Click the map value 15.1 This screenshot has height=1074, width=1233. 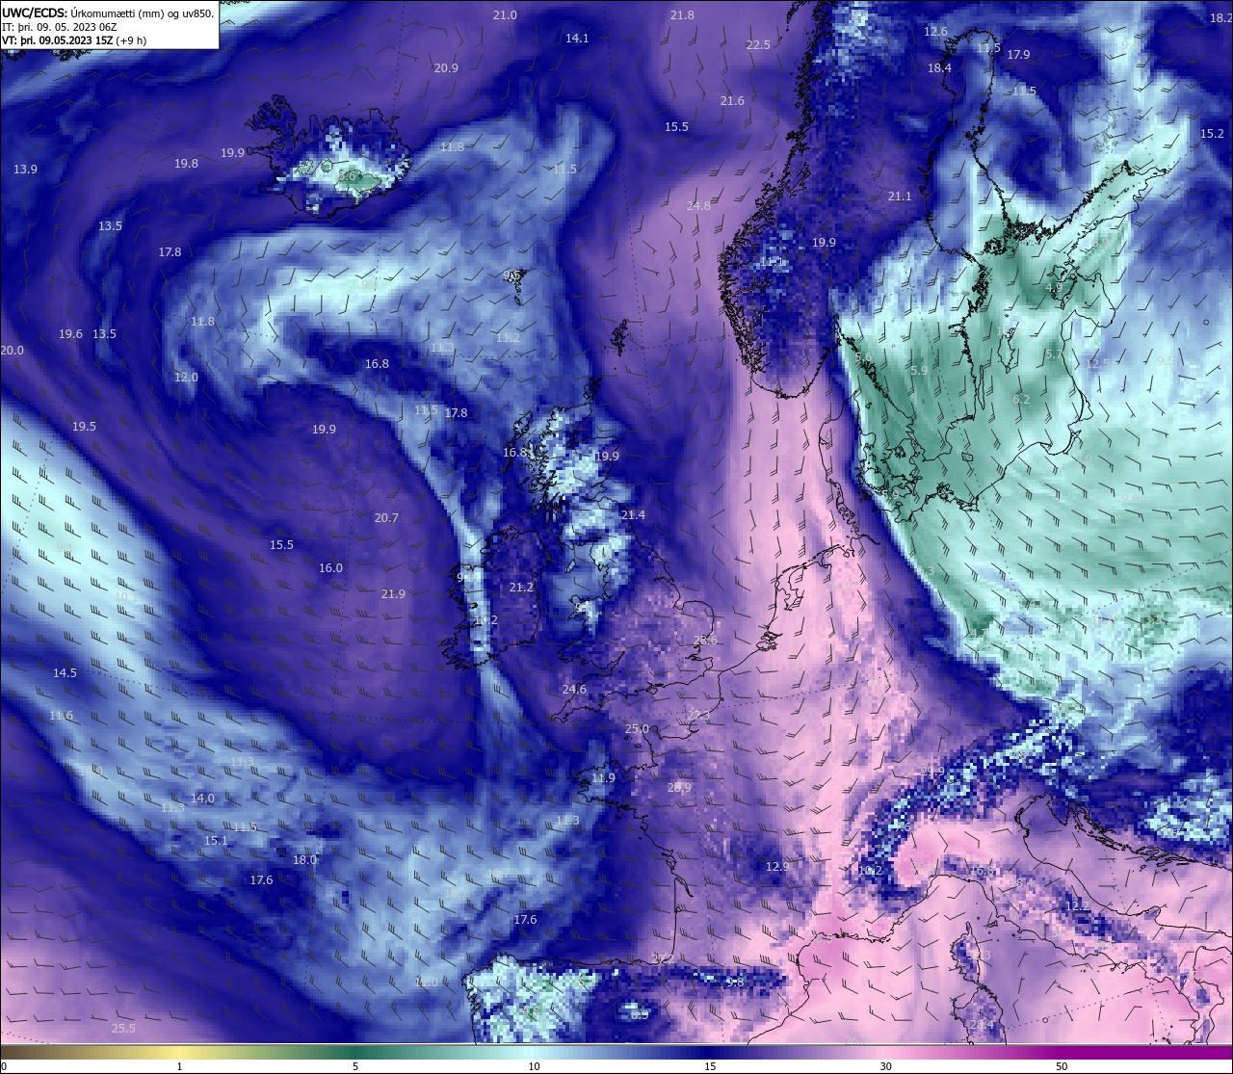pyautogui.click(x=216, y=841)
